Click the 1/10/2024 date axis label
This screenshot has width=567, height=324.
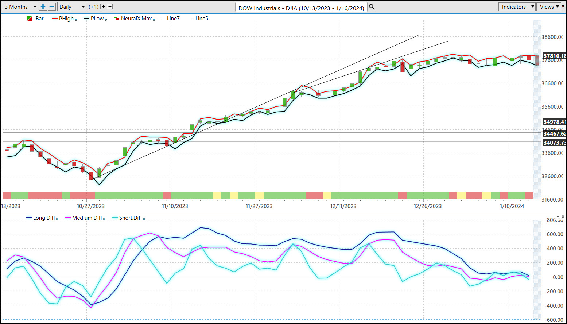click(x=512, y=206)
